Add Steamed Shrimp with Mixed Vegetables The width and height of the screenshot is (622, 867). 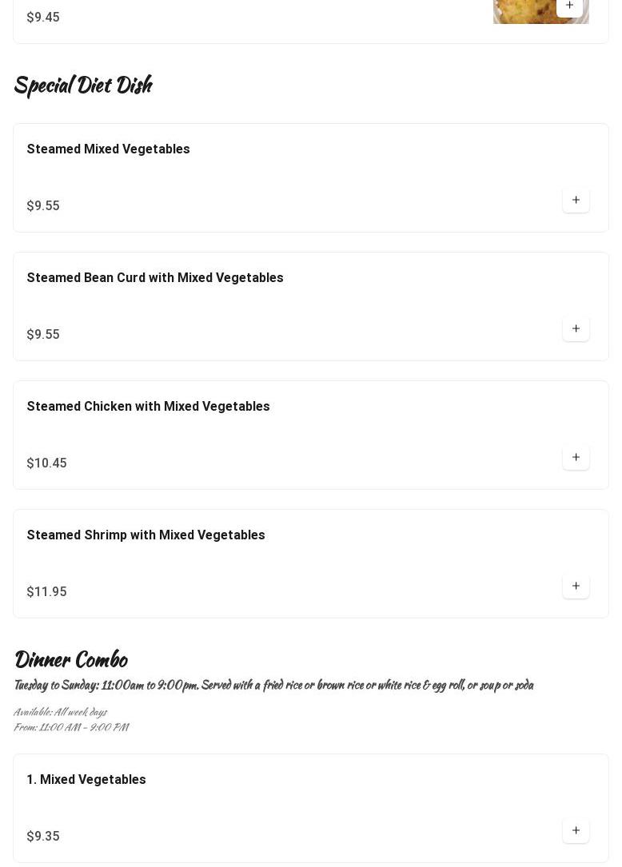coord(576,586)
